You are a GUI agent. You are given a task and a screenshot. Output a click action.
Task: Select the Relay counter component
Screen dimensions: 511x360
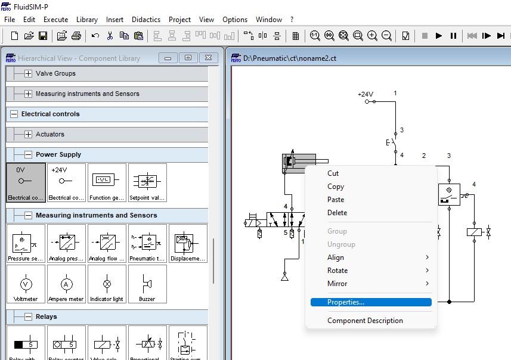click(66, 343)
